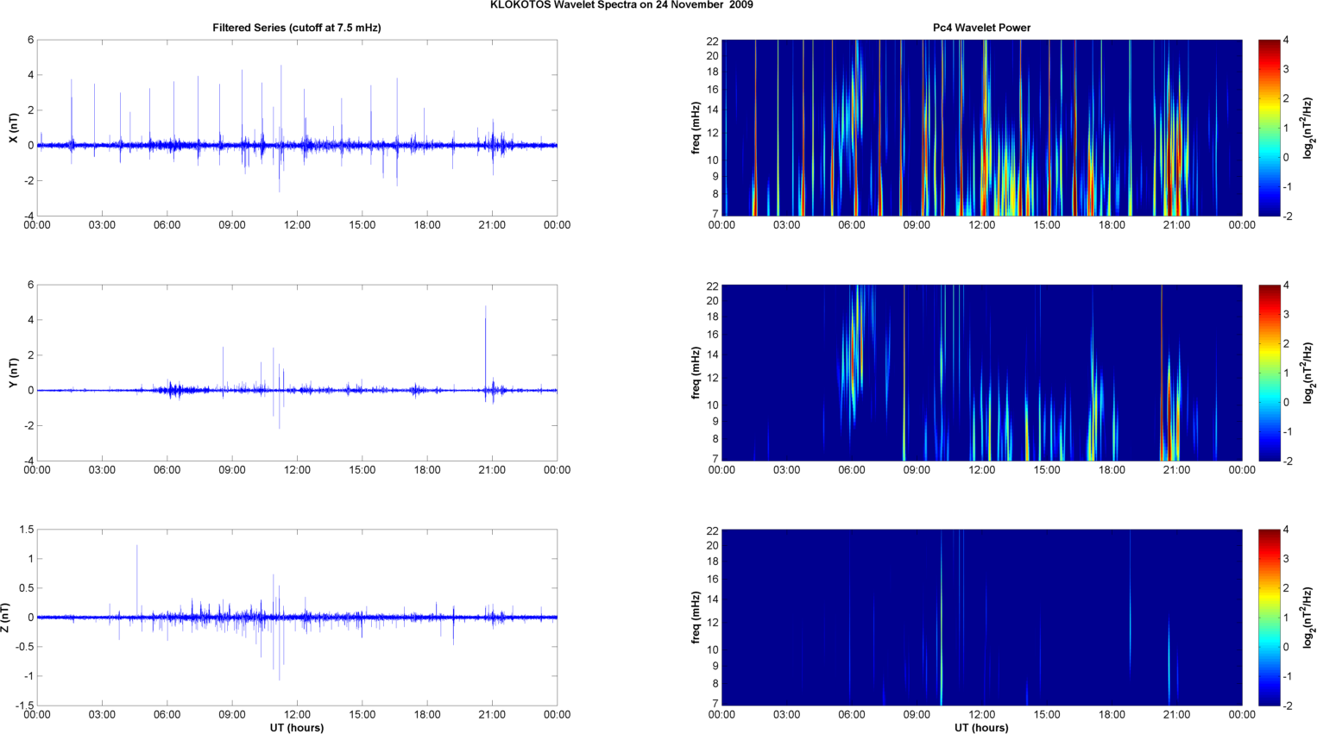Select the Pc4 Wavelet Power title
This screenshot has height=734, width=1317.
tap(981, 28)
